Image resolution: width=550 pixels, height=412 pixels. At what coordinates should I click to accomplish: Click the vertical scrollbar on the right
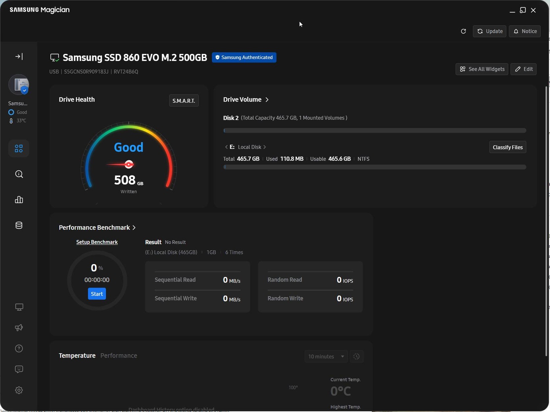[x=547, y=221]
